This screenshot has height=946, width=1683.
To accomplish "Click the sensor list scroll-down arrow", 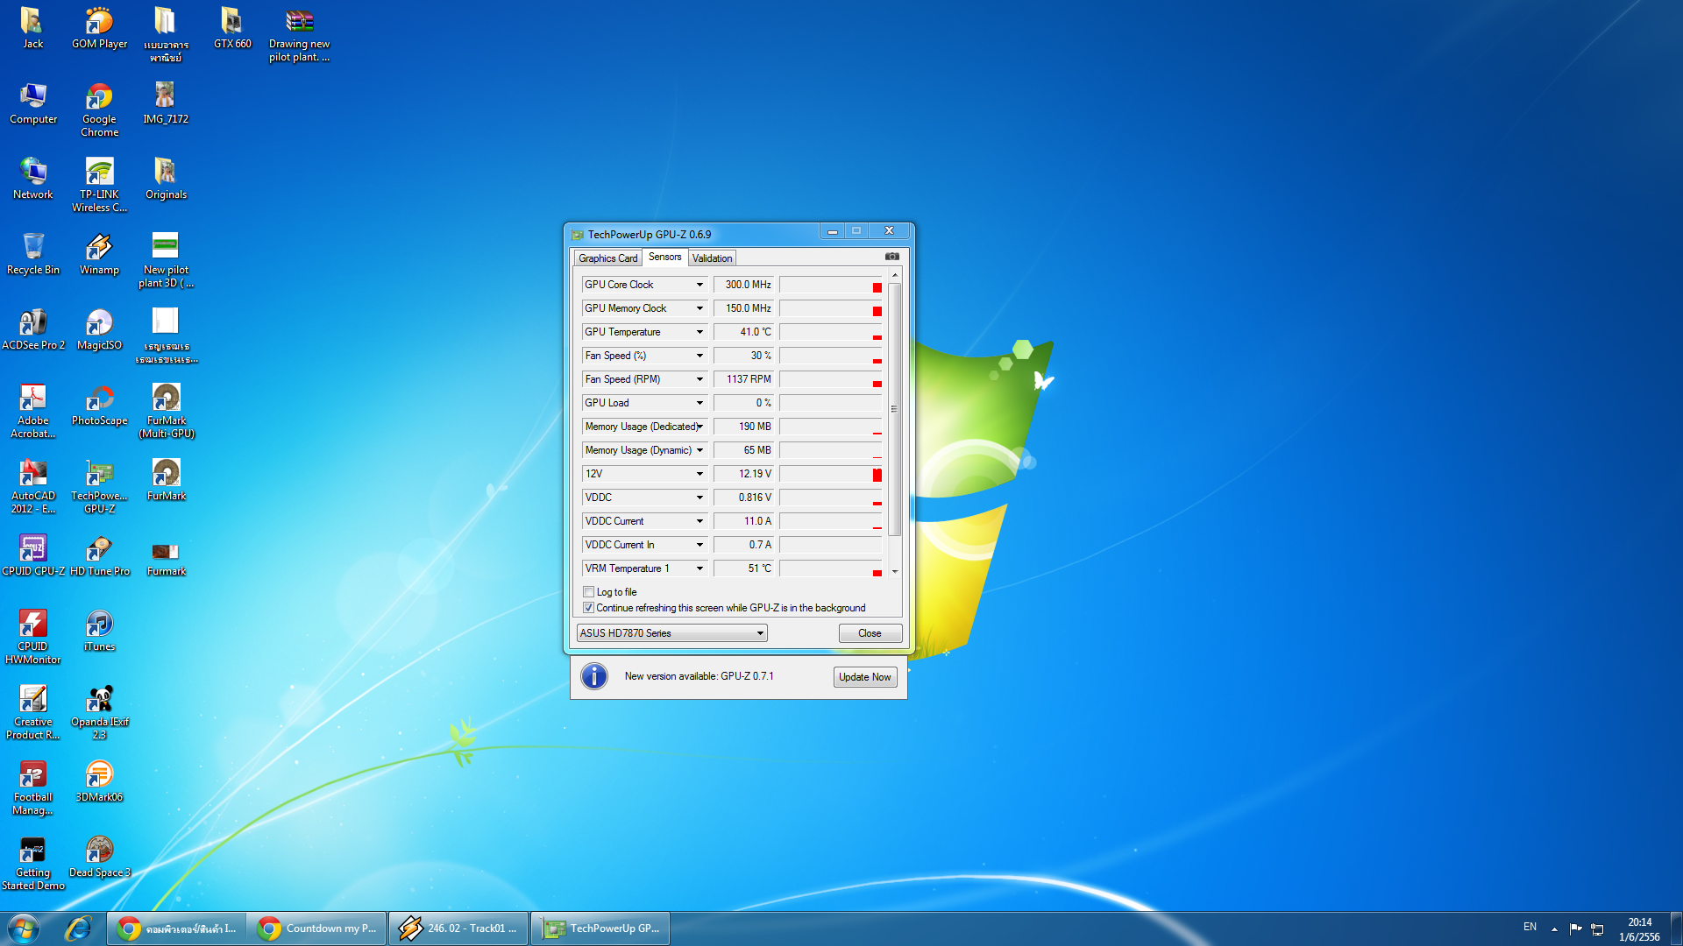I will [x=895, y=571].
